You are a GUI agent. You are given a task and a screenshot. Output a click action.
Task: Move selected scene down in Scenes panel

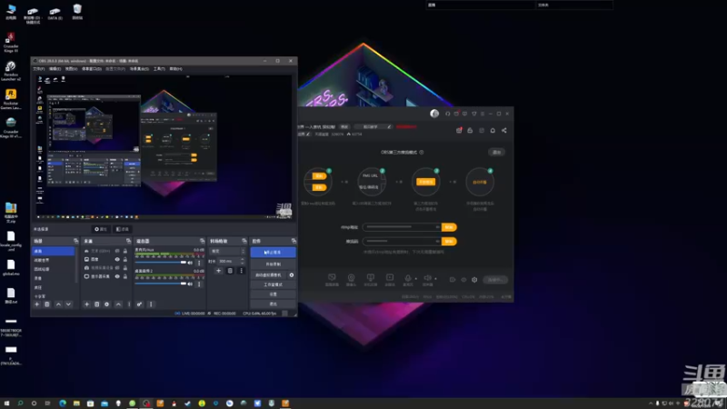pos(68,304)
